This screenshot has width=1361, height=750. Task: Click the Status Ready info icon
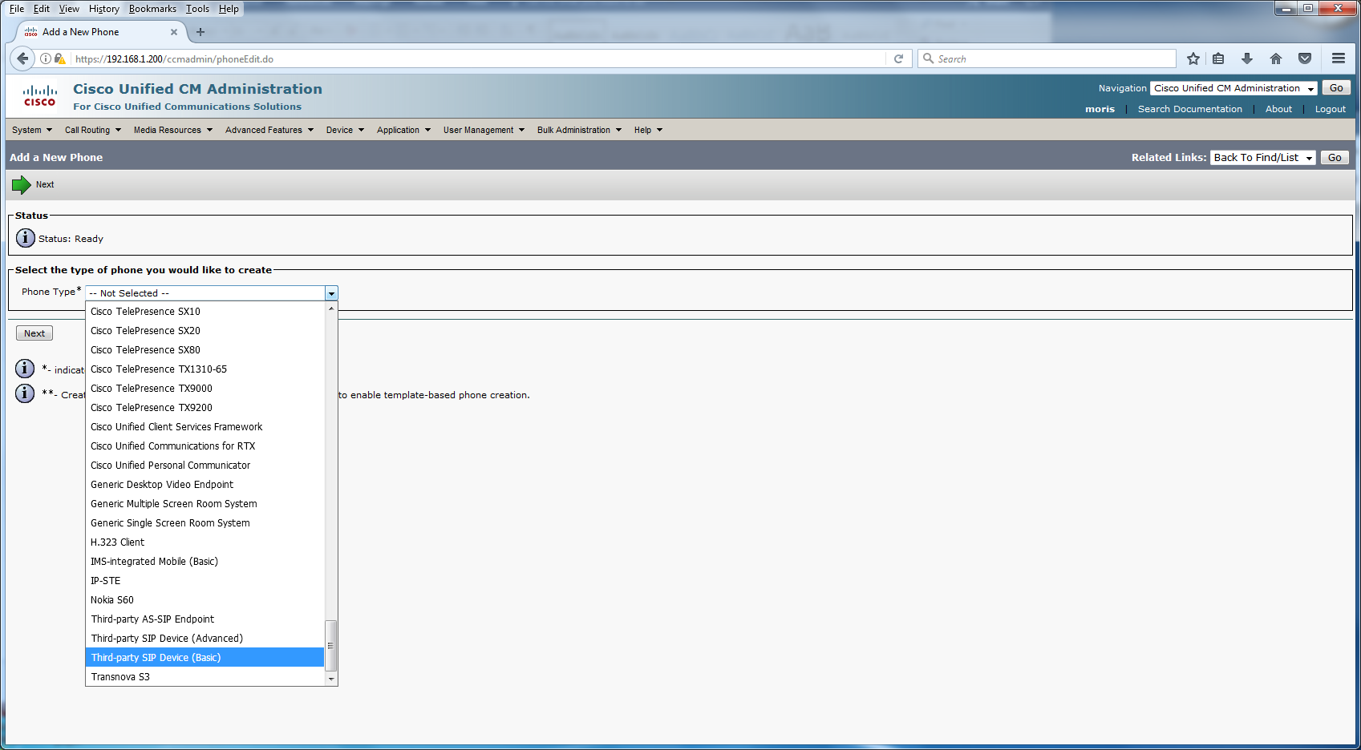(x=26, y=238)
